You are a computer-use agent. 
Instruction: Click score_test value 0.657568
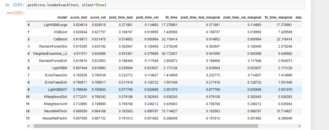pos(80,118)
